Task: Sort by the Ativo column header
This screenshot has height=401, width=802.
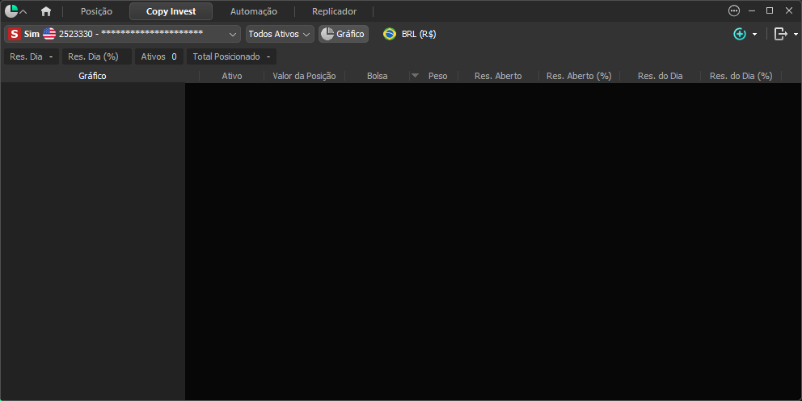Action: (x=232, y=76)
